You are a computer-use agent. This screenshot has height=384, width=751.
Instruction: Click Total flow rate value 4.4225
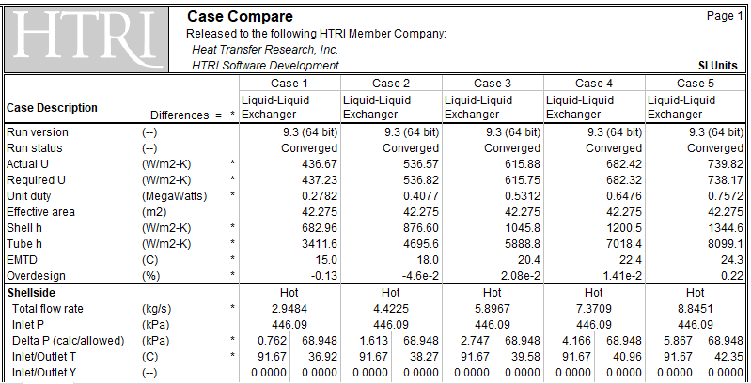pyautogui.click(x=391, y=309)
